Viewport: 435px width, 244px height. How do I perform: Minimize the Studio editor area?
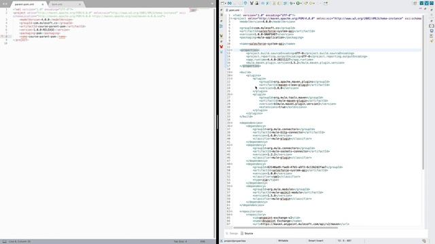click(420, 9)
